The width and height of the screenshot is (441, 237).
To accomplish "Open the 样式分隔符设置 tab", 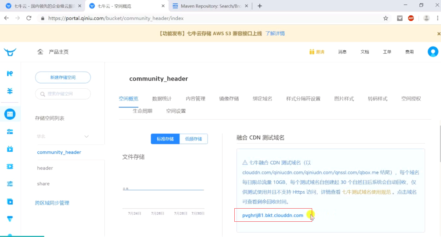I will 303,99.
